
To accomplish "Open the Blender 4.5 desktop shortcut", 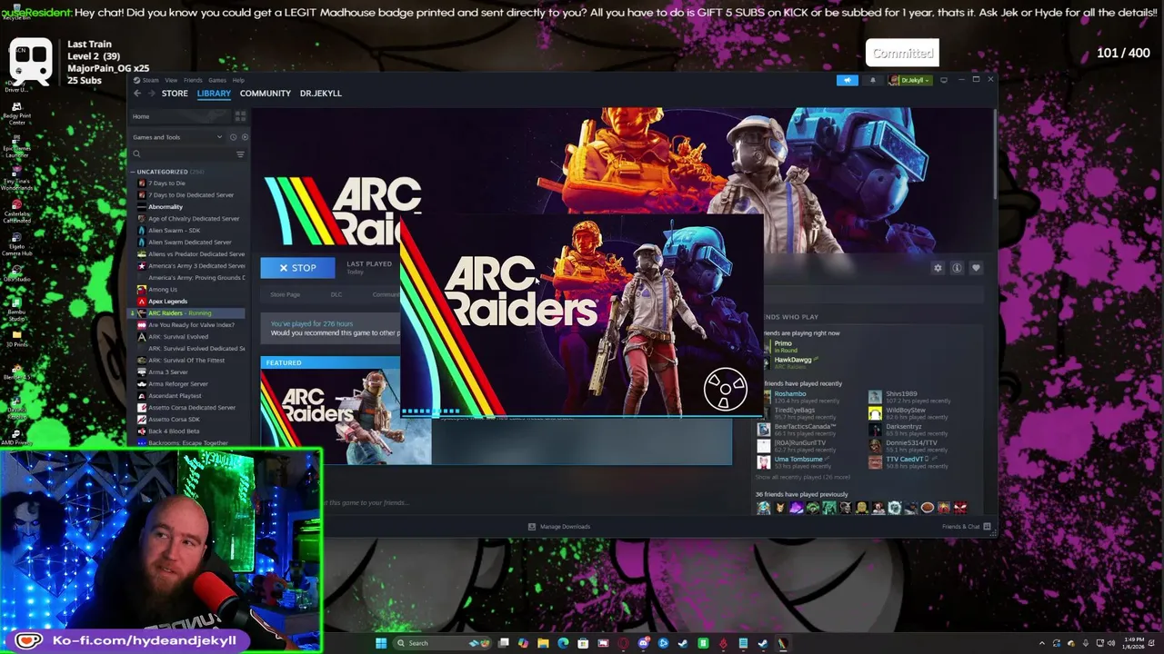I will click(x=16, y=371).
